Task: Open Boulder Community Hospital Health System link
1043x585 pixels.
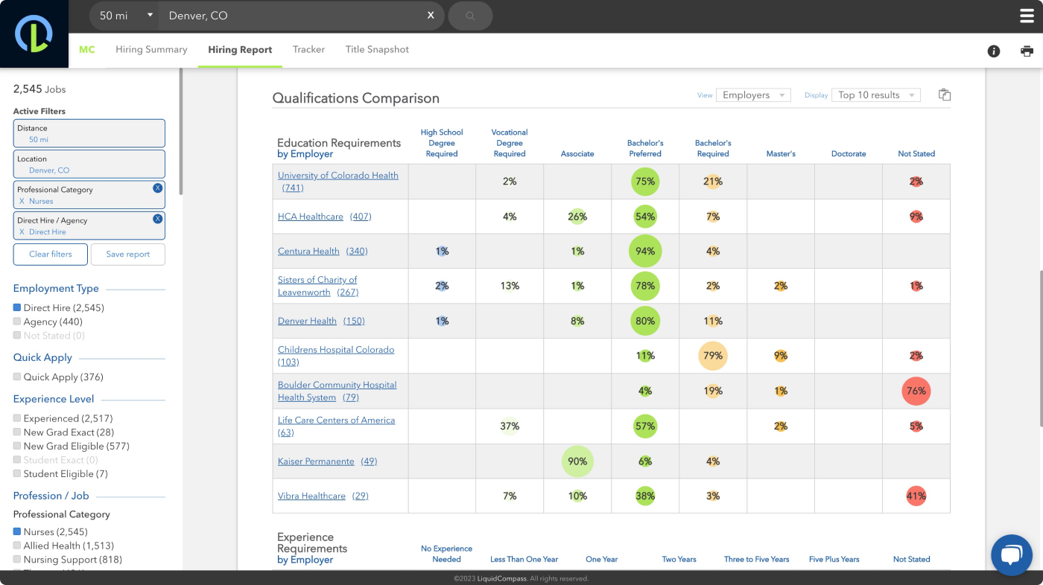Action: click(x=337, y=391)
